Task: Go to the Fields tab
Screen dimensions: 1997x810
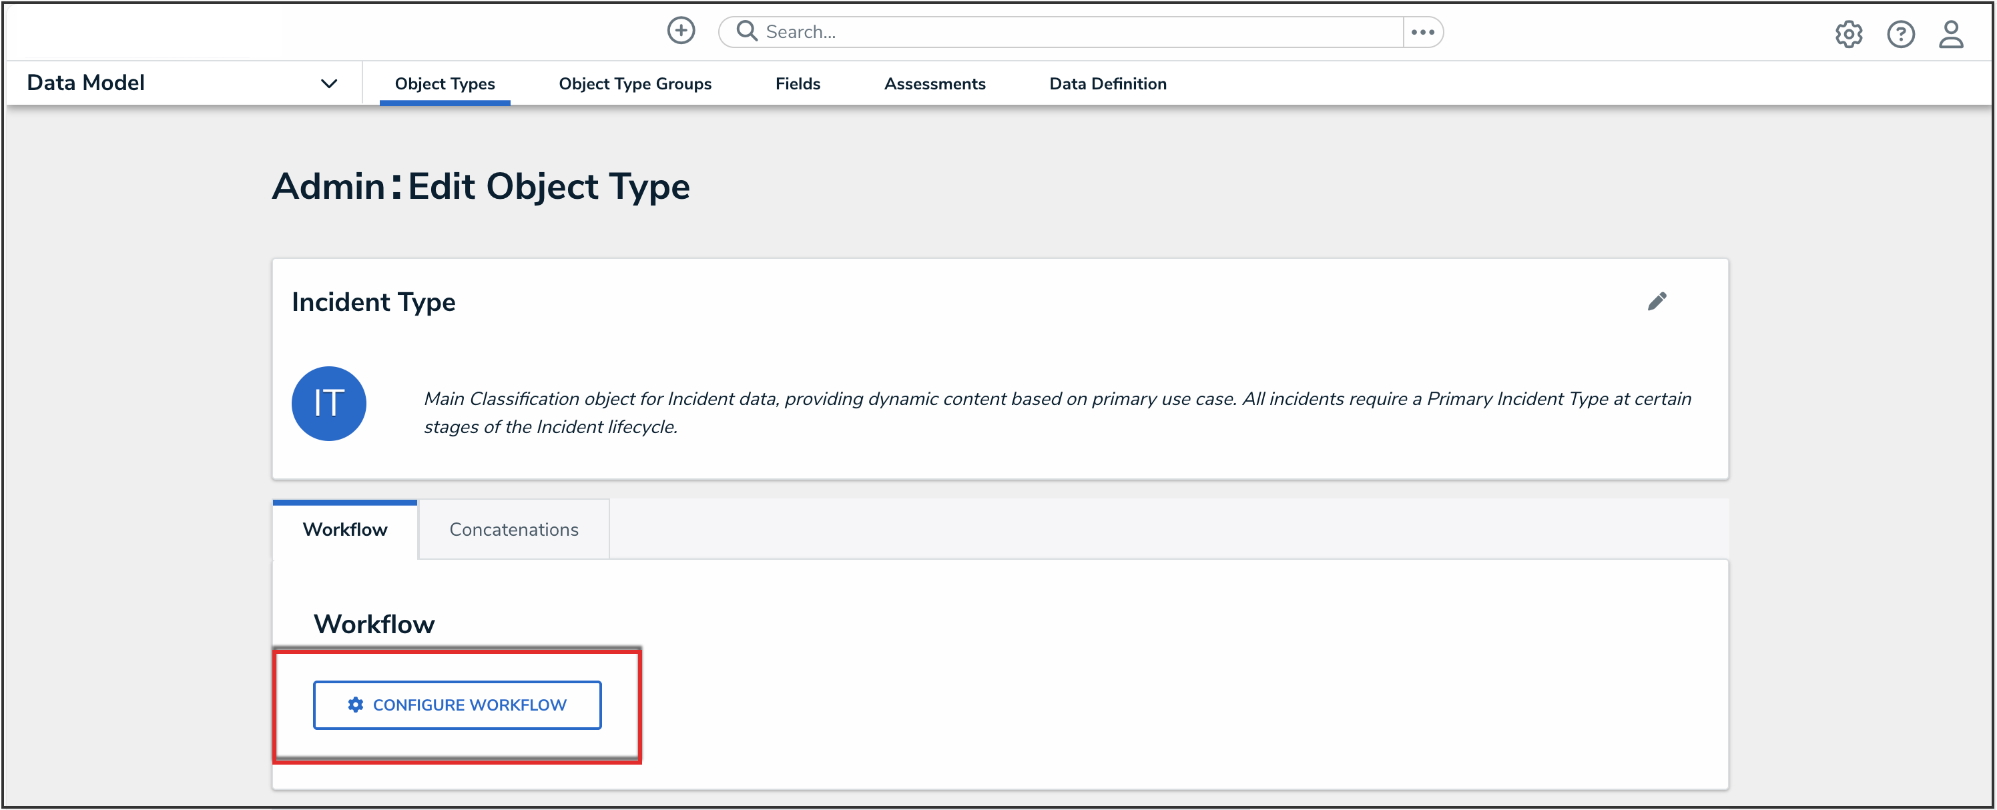Action: click(x=797, y=83)
